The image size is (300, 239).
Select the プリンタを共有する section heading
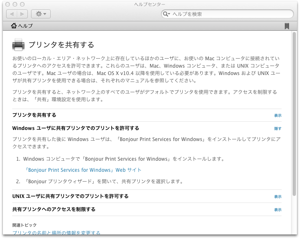(34, 115)
